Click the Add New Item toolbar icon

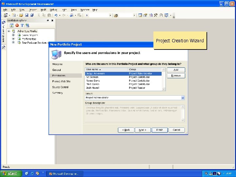[13, 15]
